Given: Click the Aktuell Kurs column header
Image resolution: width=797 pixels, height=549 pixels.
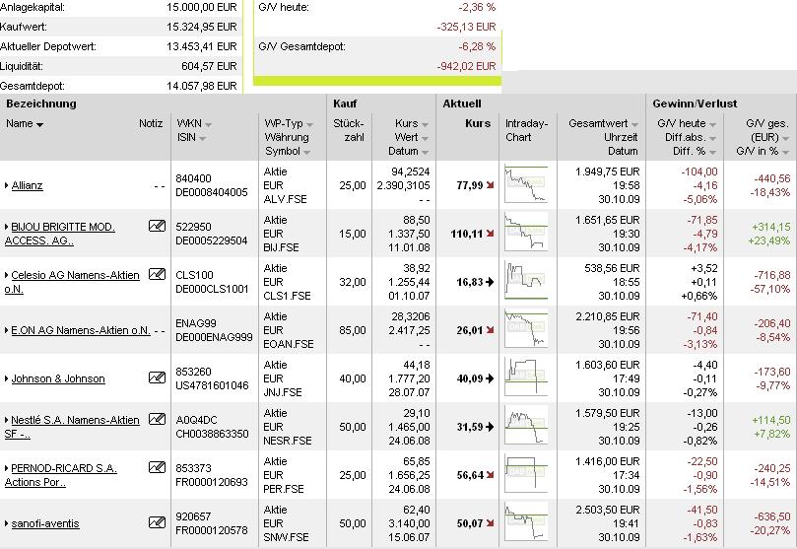Looking at the screenshot, I should [478, 123].
